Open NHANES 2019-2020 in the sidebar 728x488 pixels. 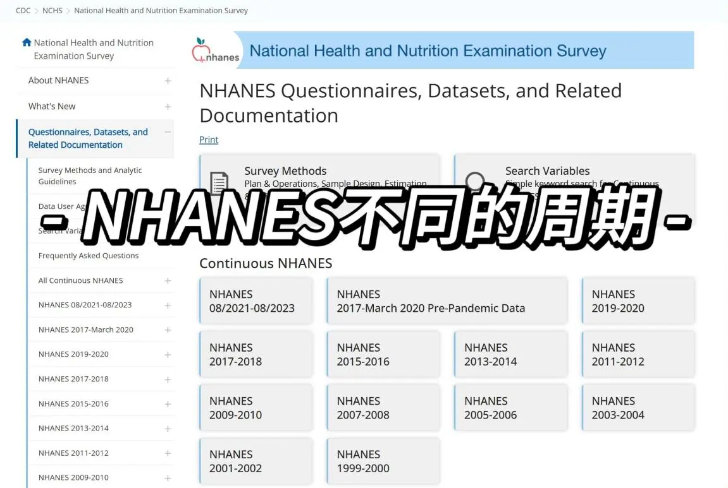point(73,354)
